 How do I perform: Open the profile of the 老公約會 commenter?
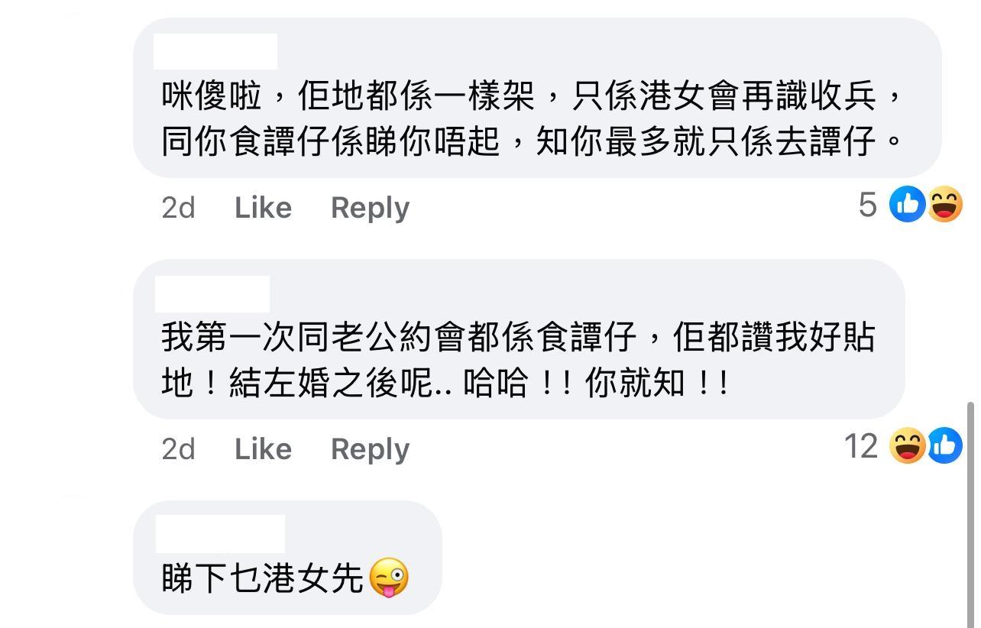coord(212,293)
